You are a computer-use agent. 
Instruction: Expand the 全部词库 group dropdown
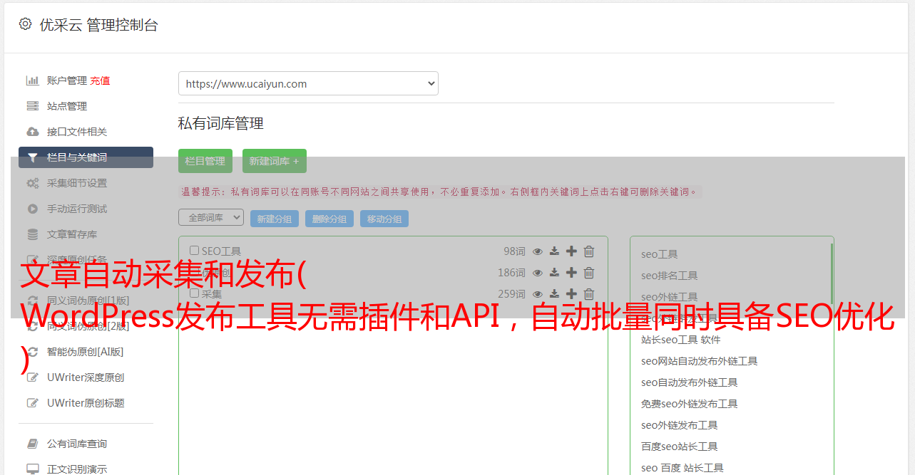[211, 217]
